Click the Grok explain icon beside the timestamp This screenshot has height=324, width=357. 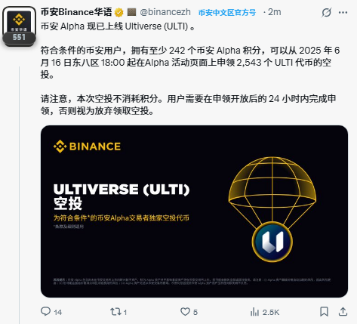[x=326, y=12]
